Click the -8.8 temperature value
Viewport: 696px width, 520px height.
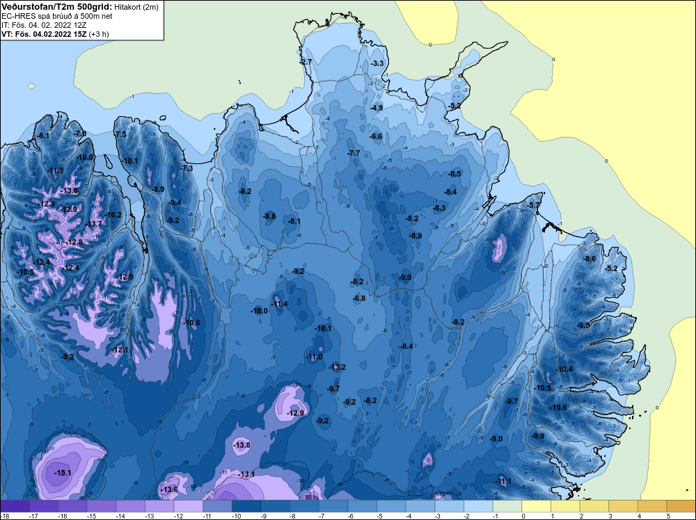click(x=269, y=216)
